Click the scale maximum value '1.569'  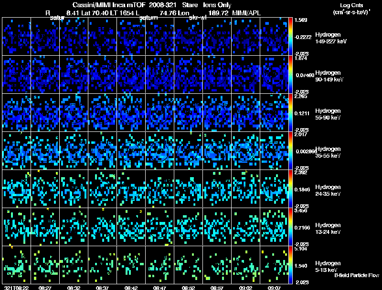coord(301,20)
